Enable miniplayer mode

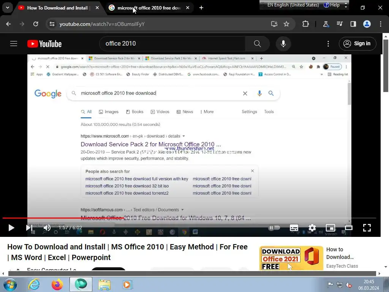(x=330, y=228)
